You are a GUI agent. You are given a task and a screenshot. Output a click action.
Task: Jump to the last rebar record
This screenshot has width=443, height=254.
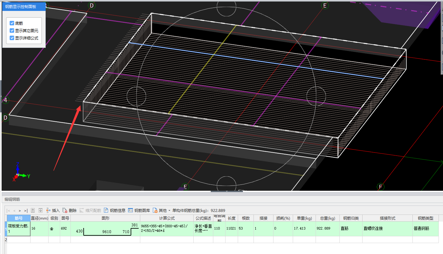click(x=25, y=211)
